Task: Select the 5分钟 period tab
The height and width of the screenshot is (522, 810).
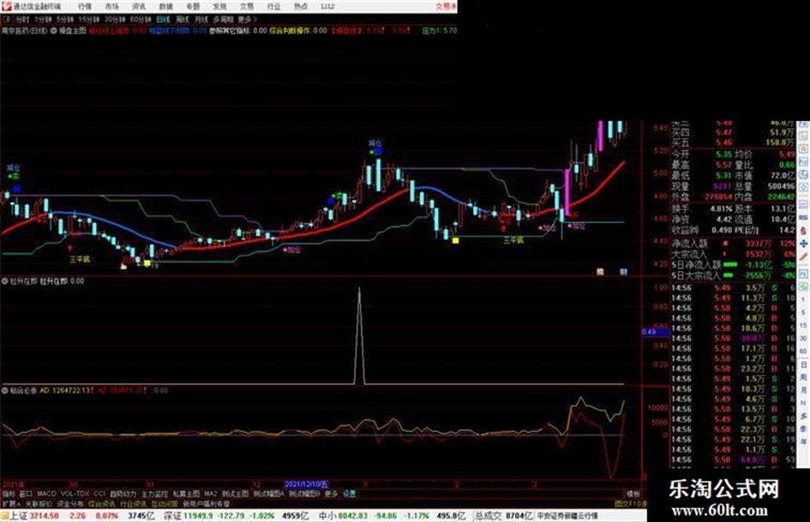Action: (64, 19)
